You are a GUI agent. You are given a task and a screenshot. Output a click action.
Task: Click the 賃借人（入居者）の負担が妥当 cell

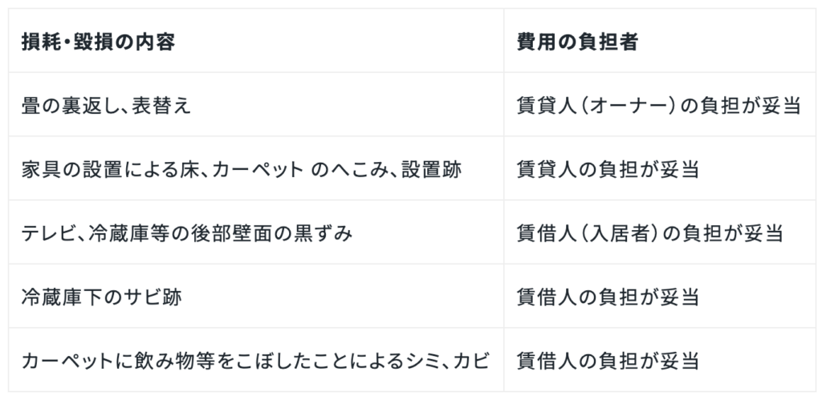pyautogui.click(x=650, y=233)
